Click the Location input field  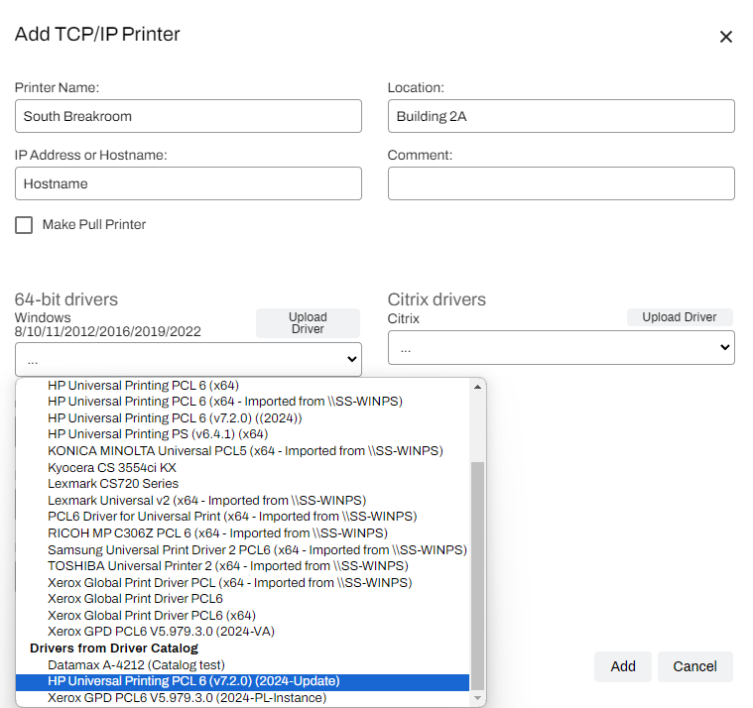point(561,116)
